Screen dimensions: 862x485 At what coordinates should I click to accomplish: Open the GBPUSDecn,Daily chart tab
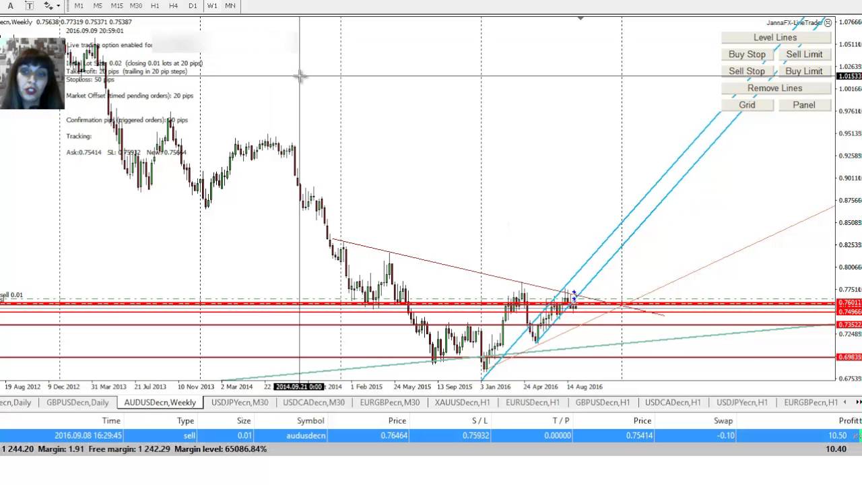[77, 402]
